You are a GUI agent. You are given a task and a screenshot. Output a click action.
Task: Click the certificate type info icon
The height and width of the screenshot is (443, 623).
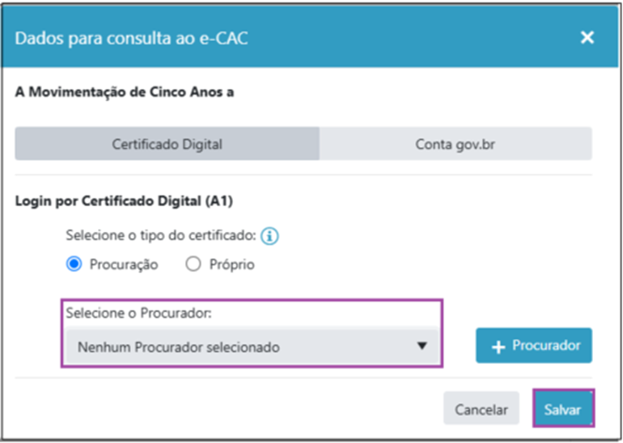click(269, 236)
